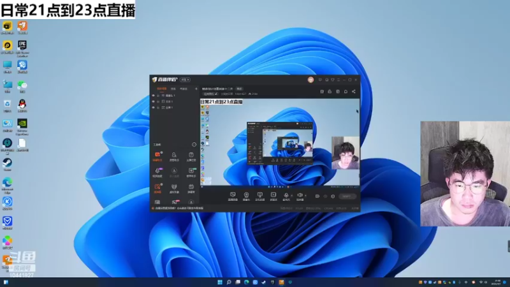Open the settings gear beside the start button
Image resolution: width=510 pixels, height=287 pixels.
coord(333,196)
